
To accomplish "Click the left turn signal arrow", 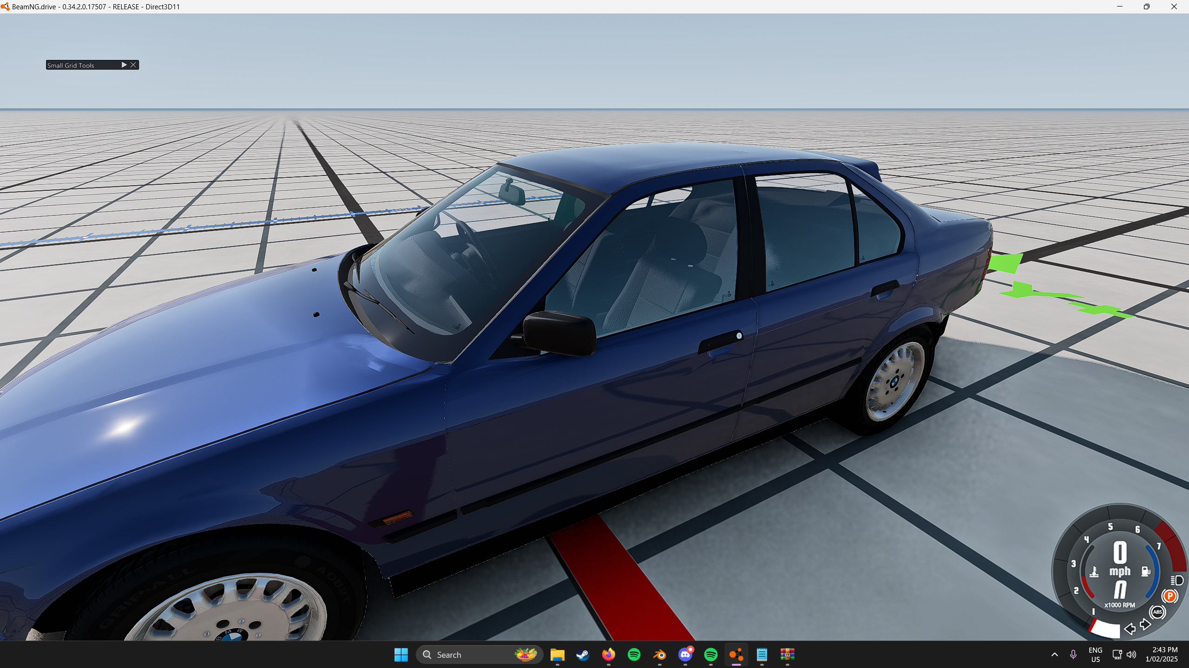I will click(x=1130, y=629).
